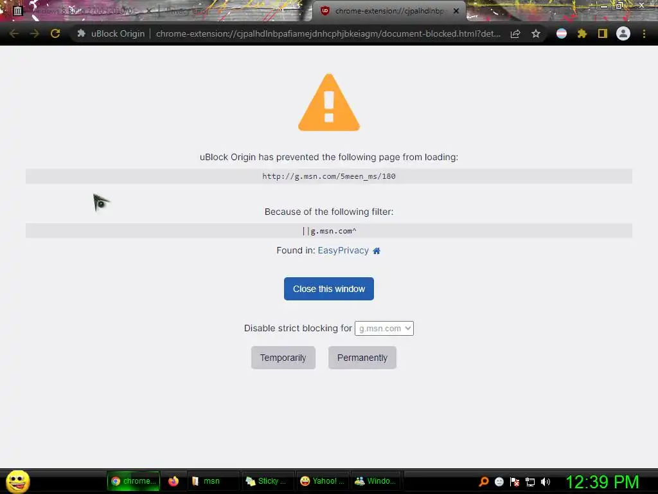Click the orange warning triangle icon
The height and width of the screenshot is (494, 658).
click(328, 102)
